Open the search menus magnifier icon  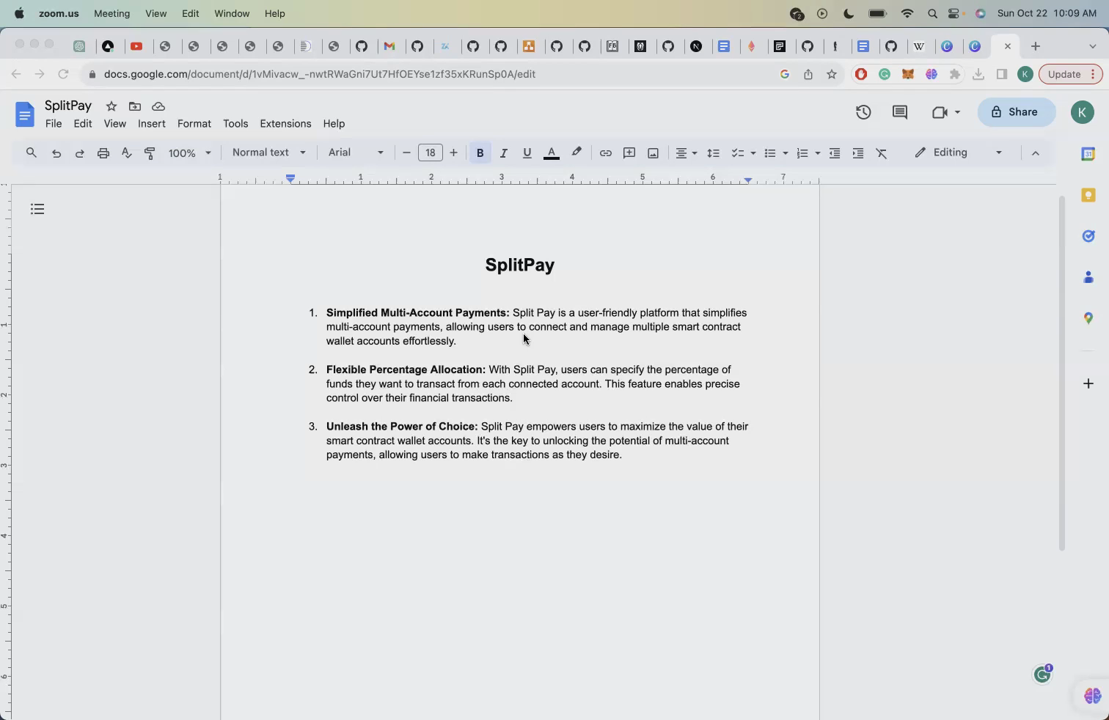tap(31, 153)
